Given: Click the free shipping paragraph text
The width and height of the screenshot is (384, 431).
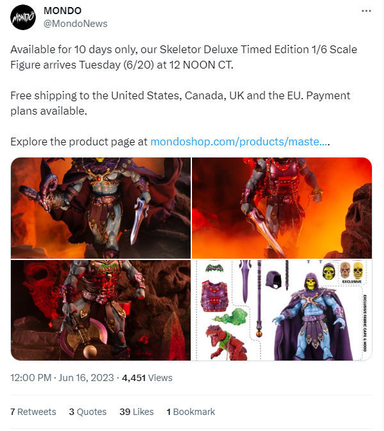Looking at the screenshot, I should pos(180,103).
